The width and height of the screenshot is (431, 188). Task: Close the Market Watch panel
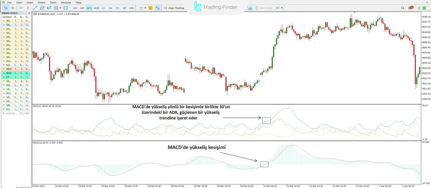(29, 13)
